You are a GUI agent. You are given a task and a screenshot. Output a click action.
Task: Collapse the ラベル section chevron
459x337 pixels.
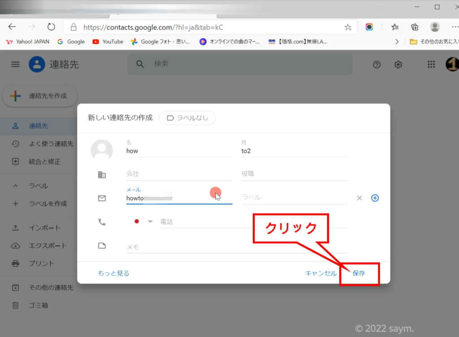(x=16, y=186)
